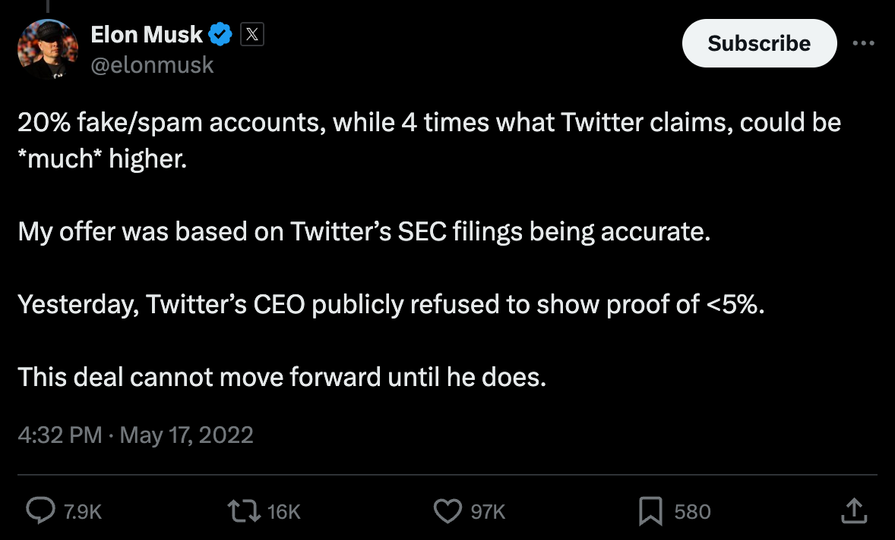Click the 580 bookmarks count

(692, 512)
